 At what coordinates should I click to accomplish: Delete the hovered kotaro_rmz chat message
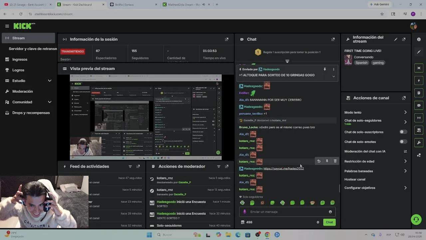click(335, 161)
